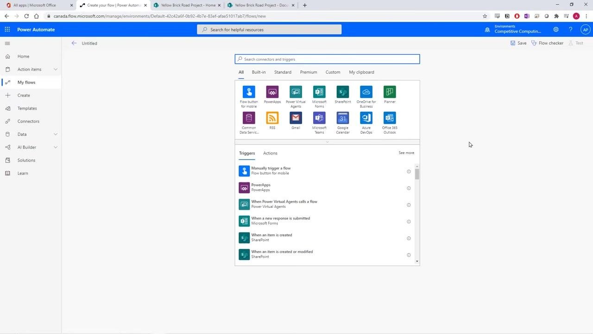Click the Save button

pos(518,43)
